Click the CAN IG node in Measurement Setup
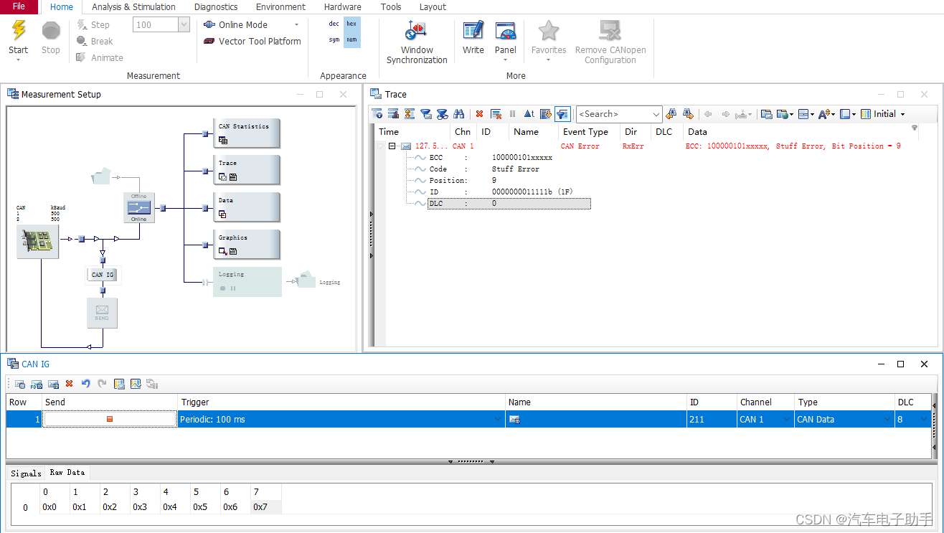This screenshot has height=533, width=944. coord(103,275)
